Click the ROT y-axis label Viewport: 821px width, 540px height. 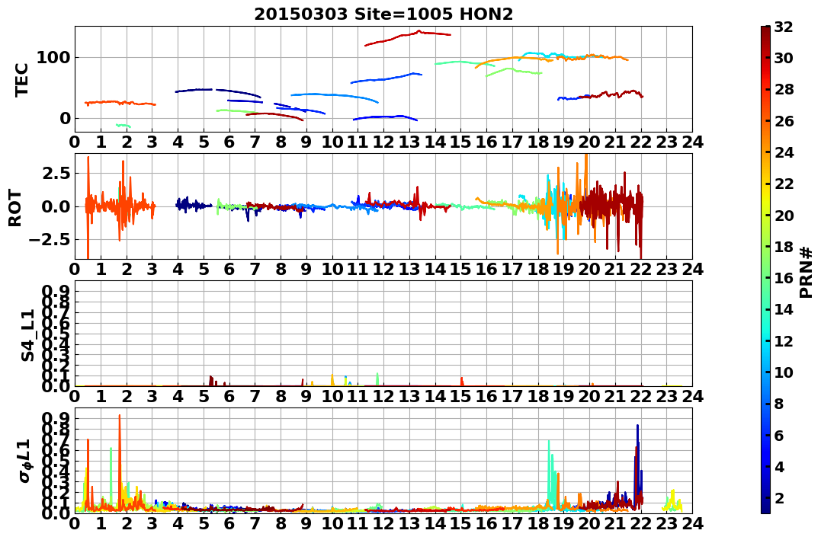pos(15,207)
